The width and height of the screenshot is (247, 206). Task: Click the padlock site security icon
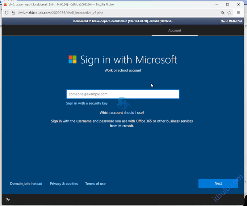[x=13, y=13]
